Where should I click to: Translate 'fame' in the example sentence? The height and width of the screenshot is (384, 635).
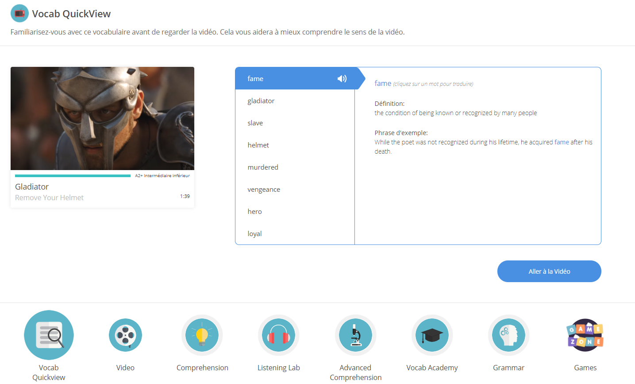pos(562,142)
